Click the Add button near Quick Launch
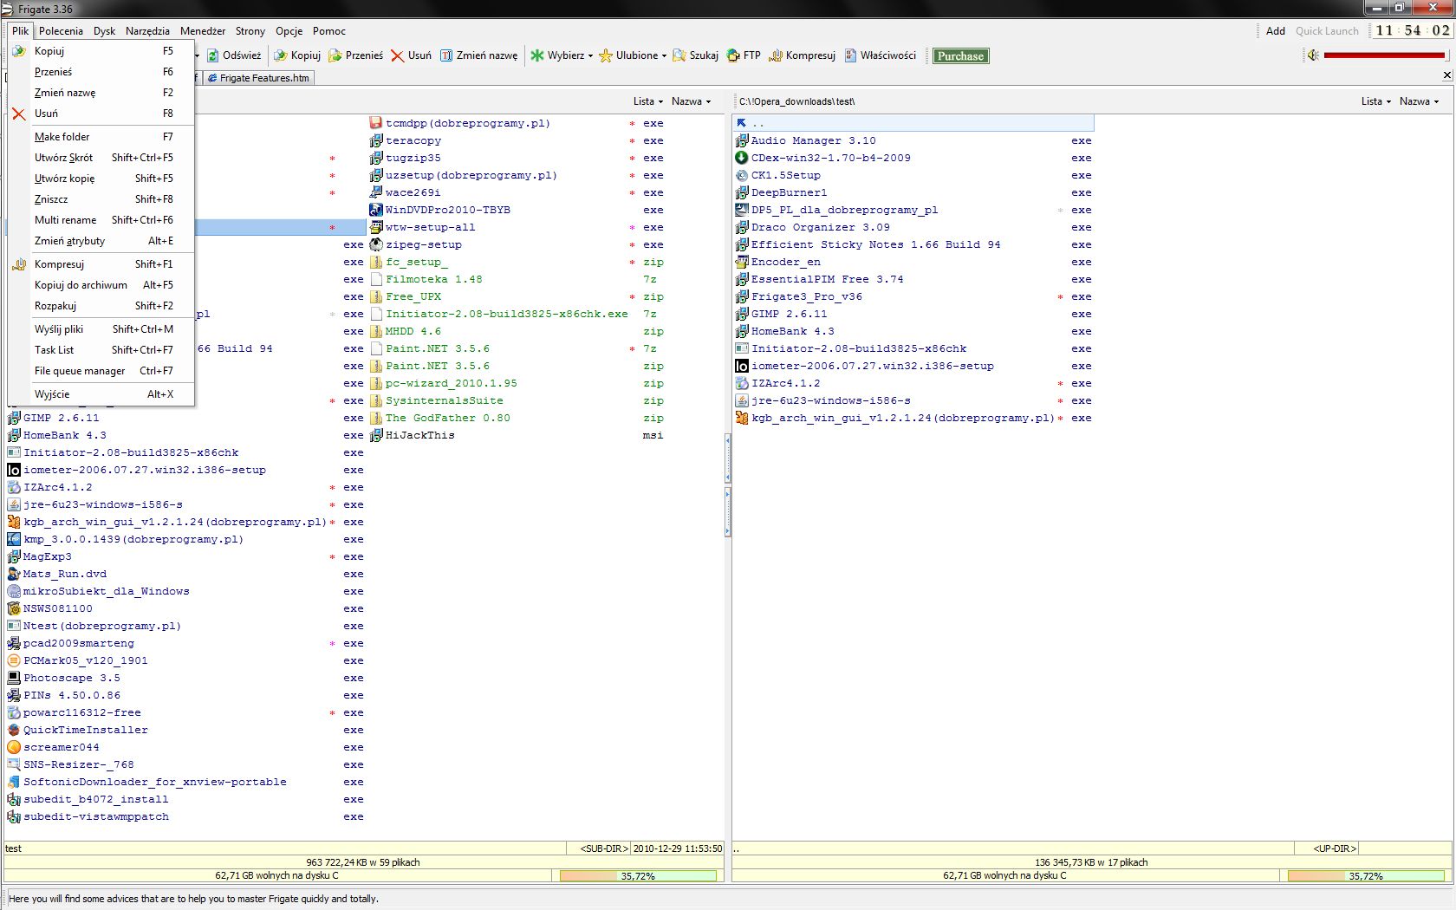 (1275, 31)
